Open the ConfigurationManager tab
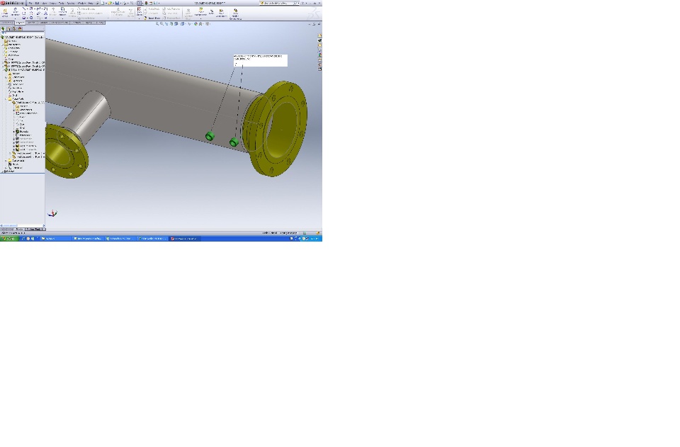Image resolution: width=680 pixels, height=447 pixels. coord(14,28)
